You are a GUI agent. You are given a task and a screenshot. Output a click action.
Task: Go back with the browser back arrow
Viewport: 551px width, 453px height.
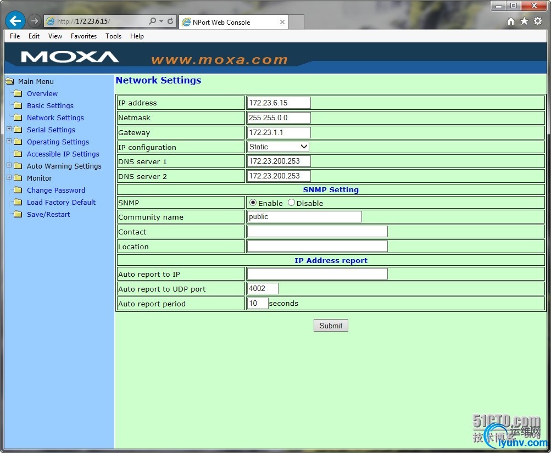pyautogui.click(x=15, y=21)
